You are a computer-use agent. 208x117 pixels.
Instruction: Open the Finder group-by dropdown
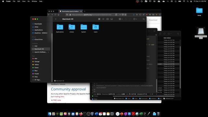[x=121, y=19]
